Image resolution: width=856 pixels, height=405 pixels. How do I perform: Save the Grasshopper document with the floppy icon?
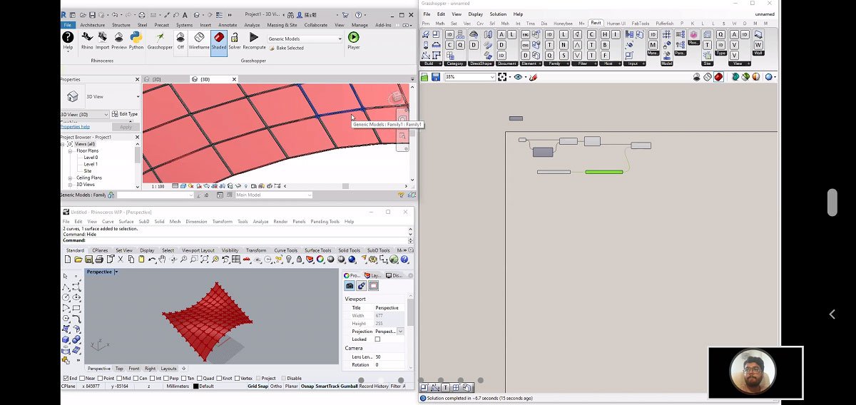(435, 77)
